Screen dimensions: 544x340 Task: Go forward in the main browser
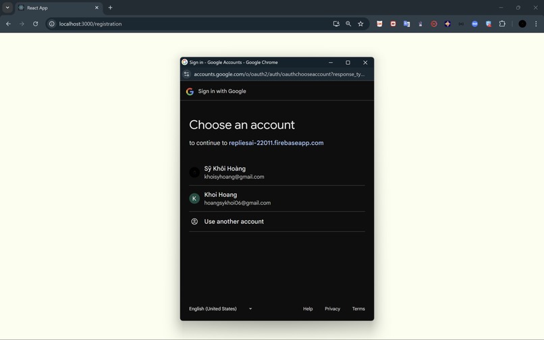[x=22, y=24]
